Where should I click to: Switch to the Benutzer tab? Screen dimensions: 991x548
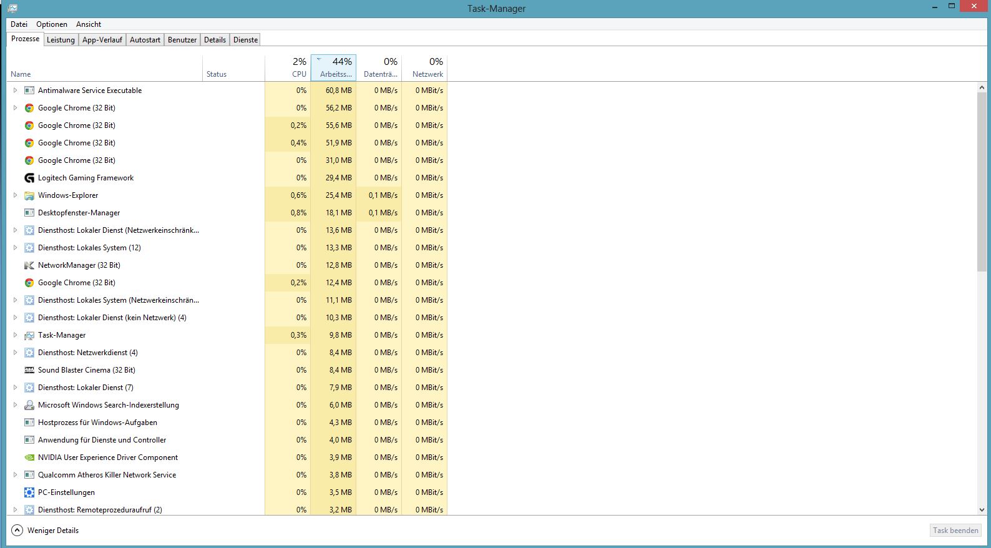182,40
